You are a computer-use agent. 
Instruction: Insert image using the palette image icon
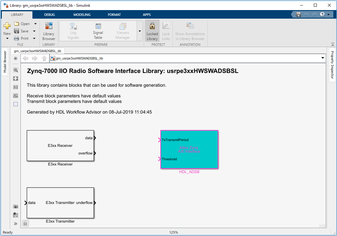[x=16, y=96]
